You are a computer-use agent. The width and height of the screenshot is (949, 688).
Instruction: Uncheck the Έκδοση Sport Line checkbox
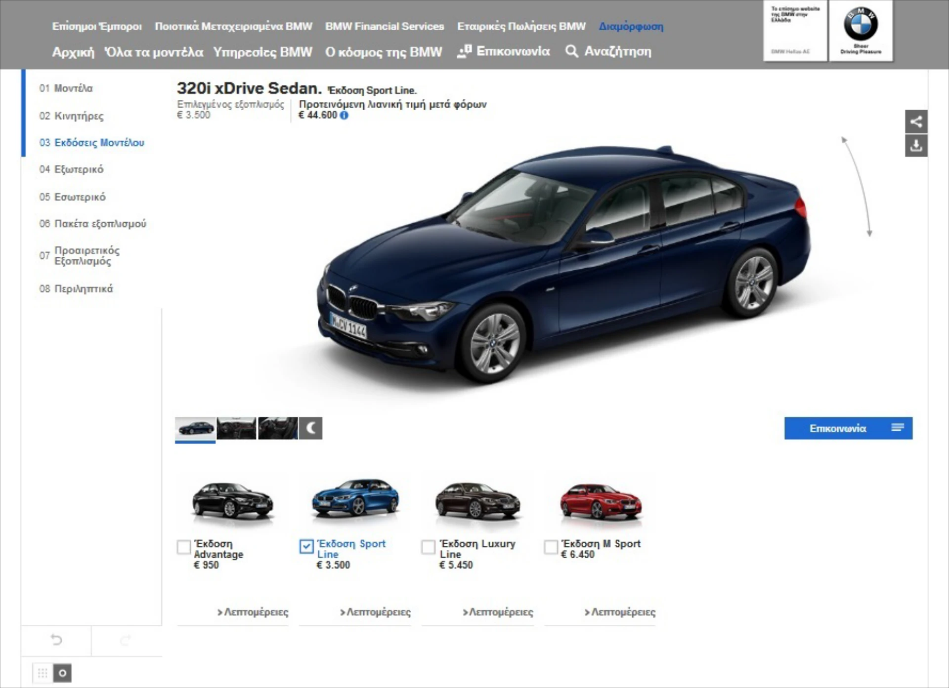pyautogui.click(x=306, y=546)
